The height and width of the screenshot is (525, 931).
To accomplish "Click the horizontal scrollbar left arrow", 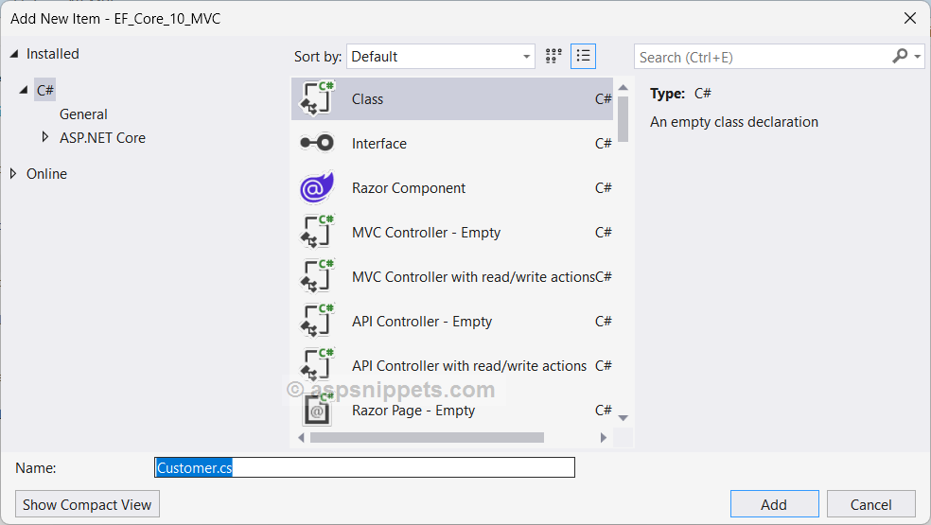I will pos(301,438).
